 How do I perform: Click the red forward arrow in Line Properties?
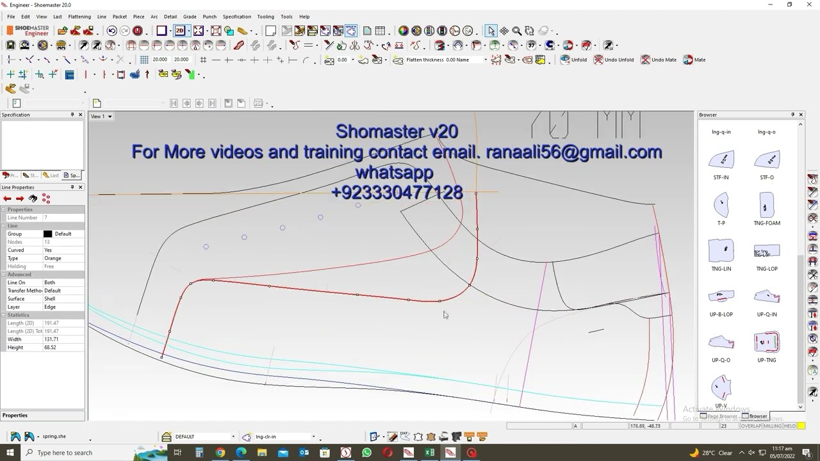point(20,198)
